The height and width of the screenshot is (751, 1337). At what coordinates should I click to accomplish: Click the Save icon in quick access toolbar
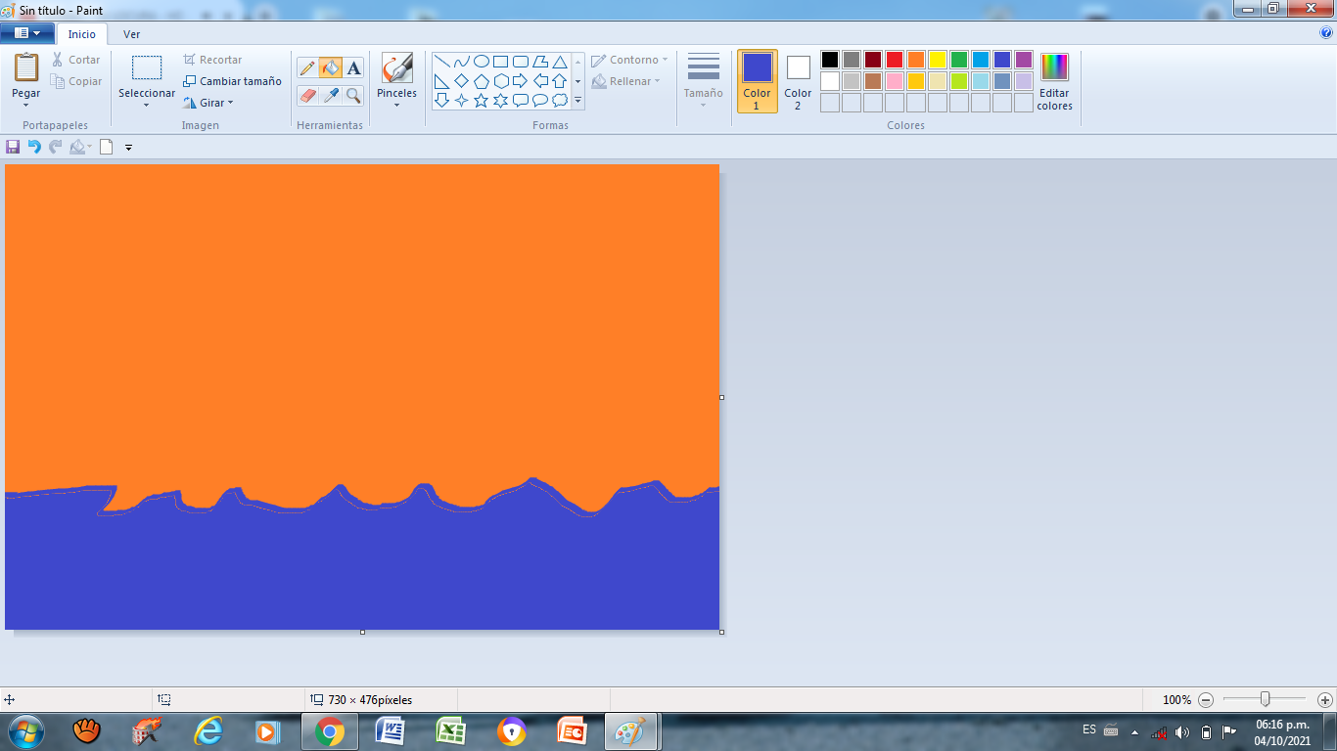point(13,147)
